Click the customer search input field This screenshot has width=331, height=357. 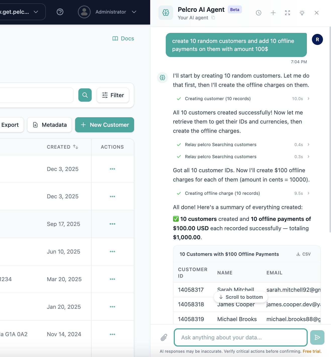point(37,95)
